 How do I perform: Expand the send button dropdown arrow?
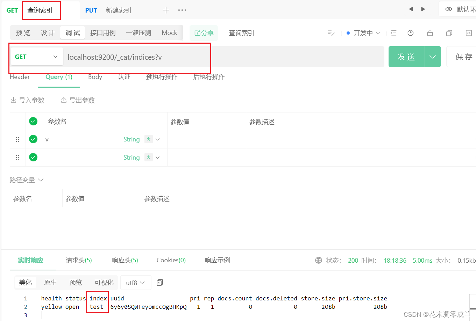coord(433,57)
